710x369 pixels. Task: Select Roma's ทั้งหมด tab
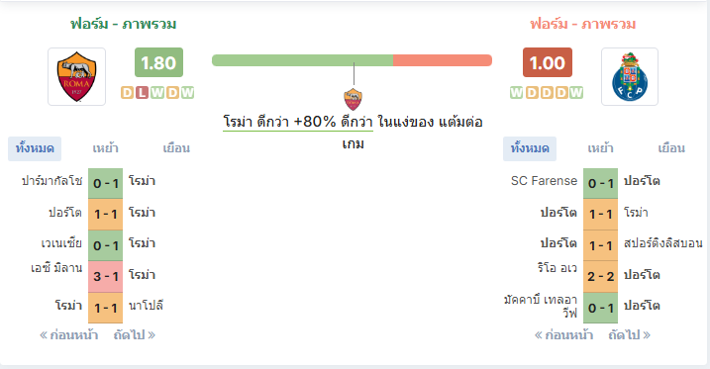point(35,148)
